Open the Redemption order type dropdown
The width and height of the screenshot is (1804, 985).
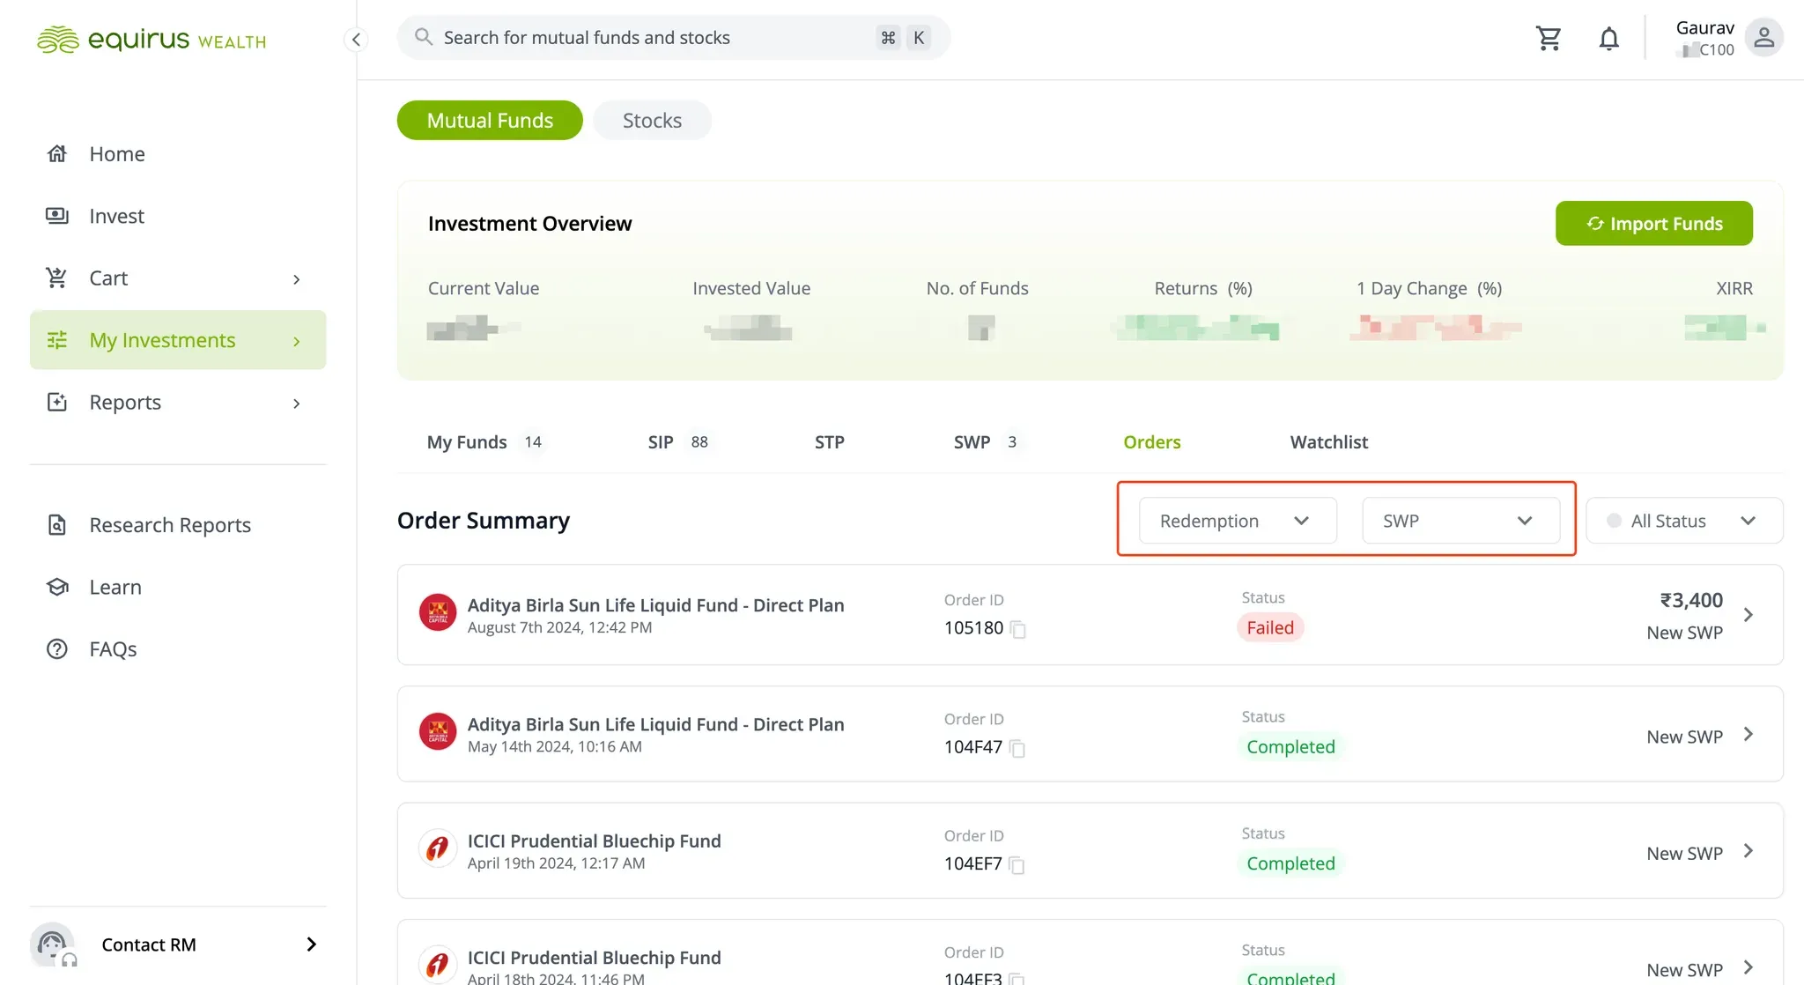[1238, 521]
